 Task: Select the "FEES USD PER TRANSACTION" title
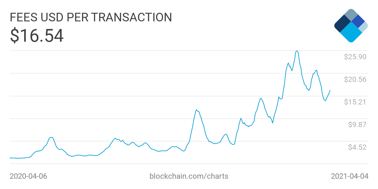[x=91, y=17]
